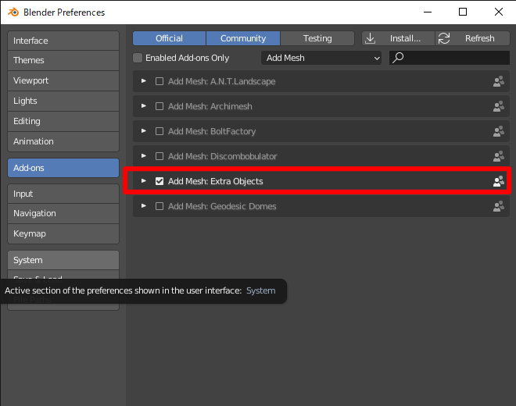Click community icon on Discombobulator row

tap(499, 156)
